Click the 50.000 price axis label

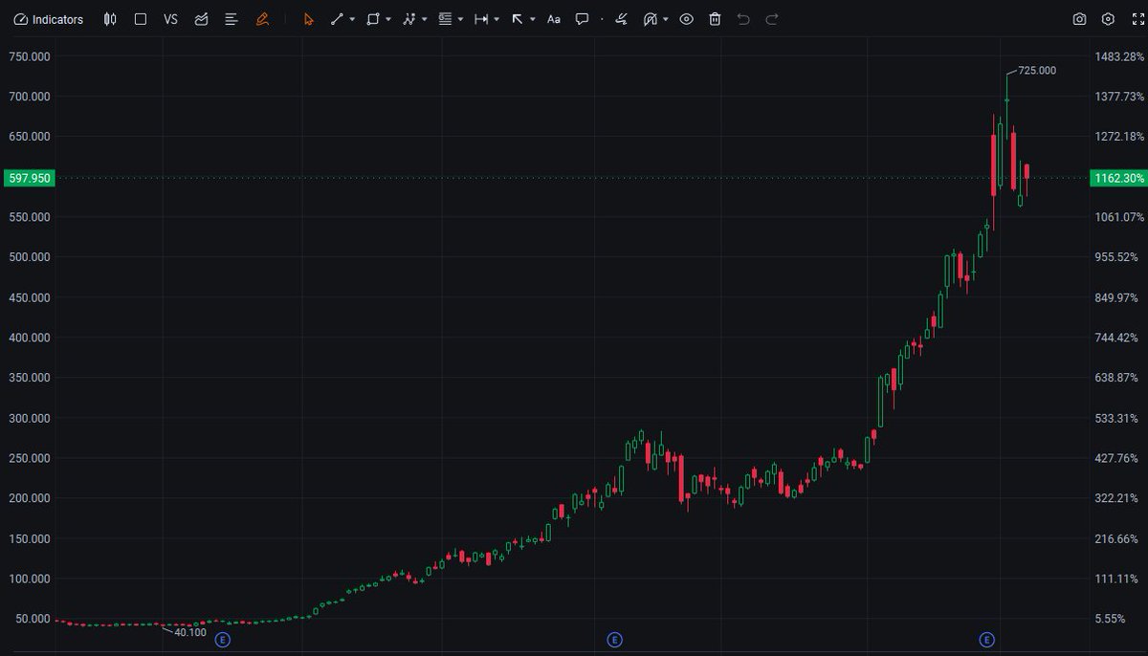[x=33, y=619]
